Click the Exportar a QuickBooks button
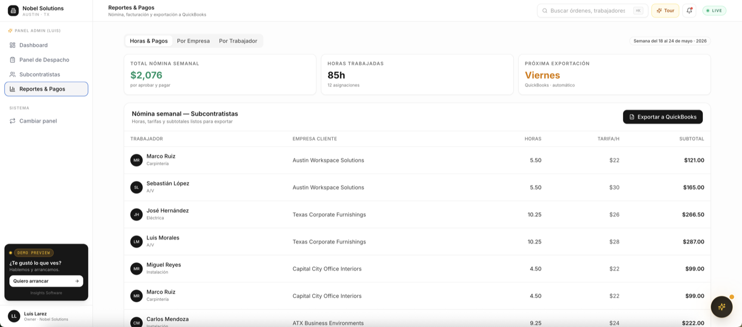742x327 pixels. (x=663, y=117)
